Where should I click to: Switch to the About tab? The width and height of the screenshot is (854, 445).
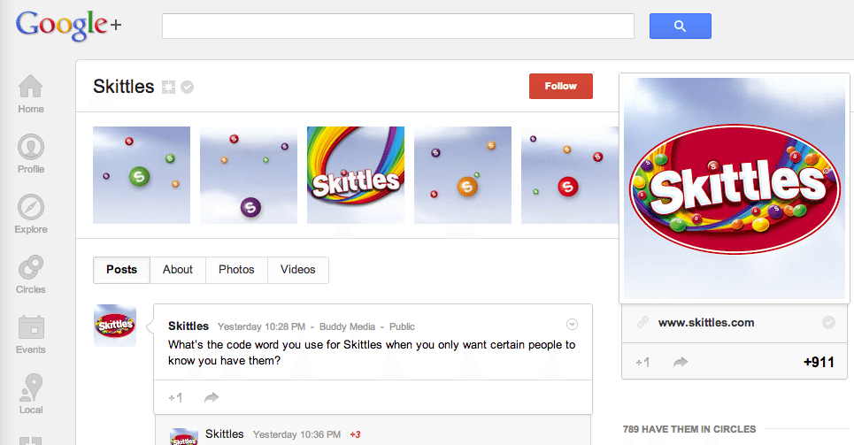178,270
